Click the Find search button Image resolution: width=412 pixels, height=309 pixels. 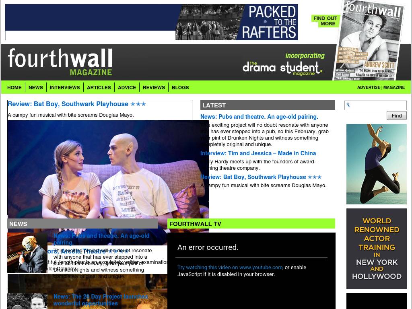click(396, 115)
